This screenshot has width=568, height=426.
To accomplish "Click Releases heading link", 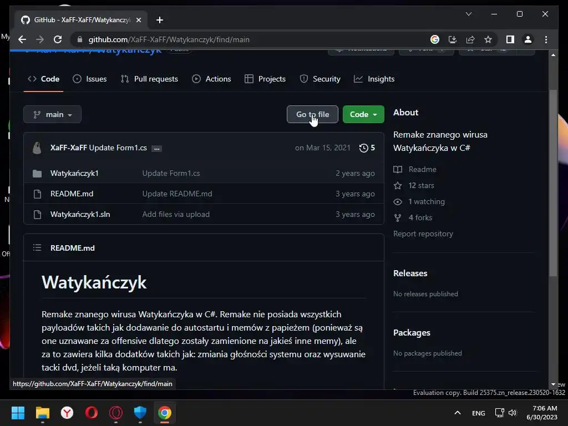I will tap(410, 273).
